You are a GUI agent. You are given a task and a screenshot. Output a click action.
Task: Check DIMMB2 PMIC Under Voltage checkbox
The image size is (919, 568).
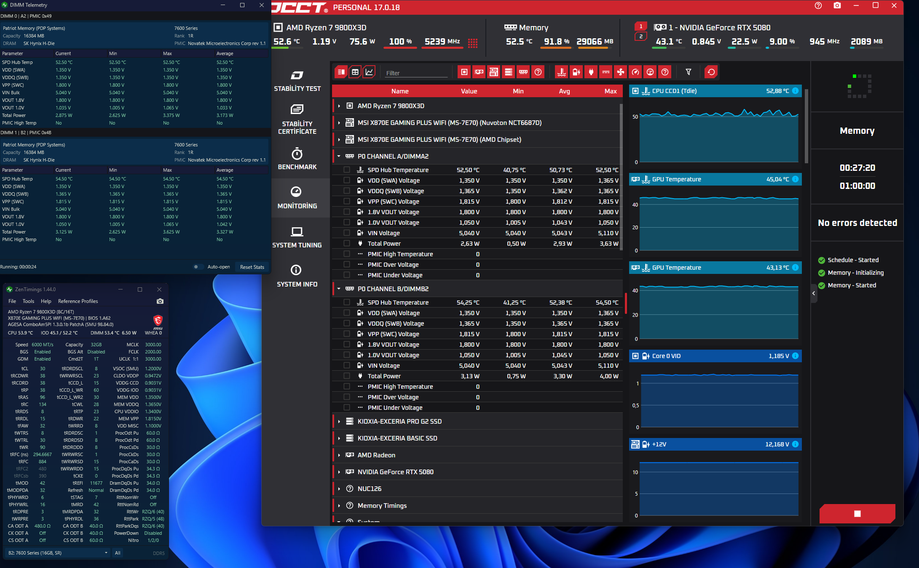pos(347,407)
